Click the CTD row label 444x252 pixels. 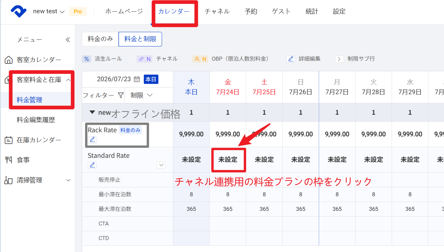coord(104,238)
